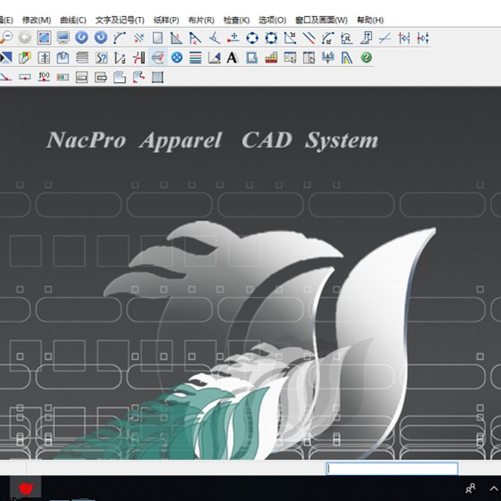
Task: Open the 帮助(H) menu
Action: click(370, 20)
